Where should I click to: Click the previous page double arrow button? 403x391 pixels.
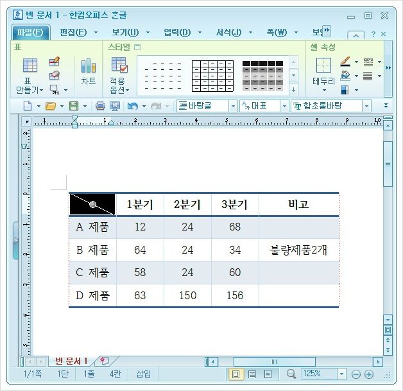pyautogui.click(x=388, y=340)
